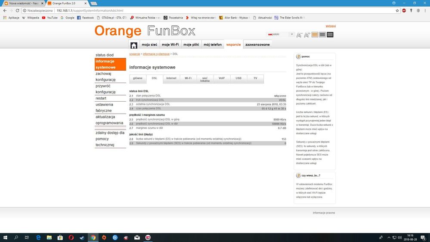Click the home icon in navigation bar
The image size is (430, 242).
[134, 45]
